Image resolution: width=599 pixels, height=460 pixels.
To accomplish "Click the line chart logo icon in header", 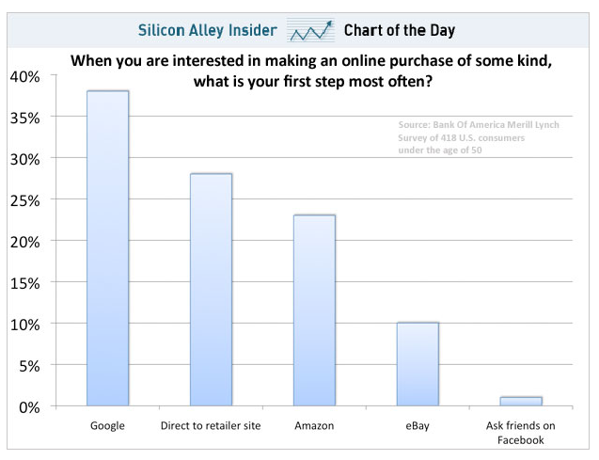I will click(x=309, y=32).
